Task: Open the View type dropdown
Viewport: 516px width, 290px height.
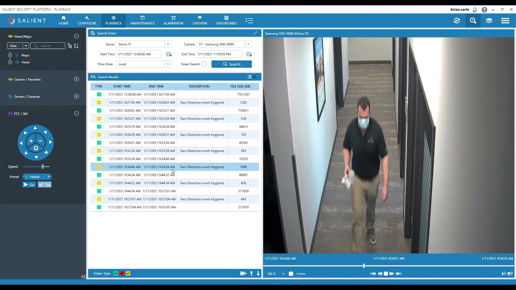Action: point(18,46)
